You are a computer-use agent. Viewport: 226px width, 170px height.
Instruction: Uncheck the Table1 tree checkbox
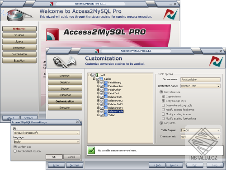pos(102,115)
